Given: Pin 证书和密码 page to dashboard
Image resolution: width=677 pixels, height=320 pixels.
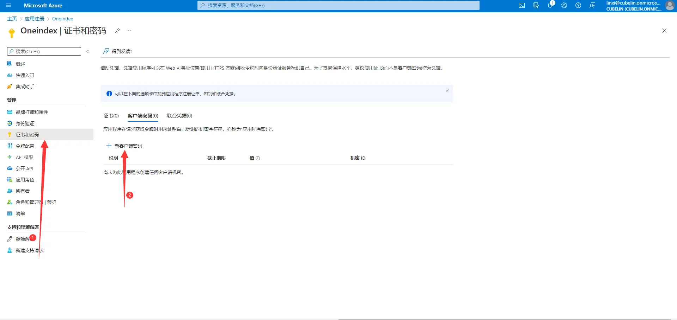Looking at the screenshot, I should (117, 31).
